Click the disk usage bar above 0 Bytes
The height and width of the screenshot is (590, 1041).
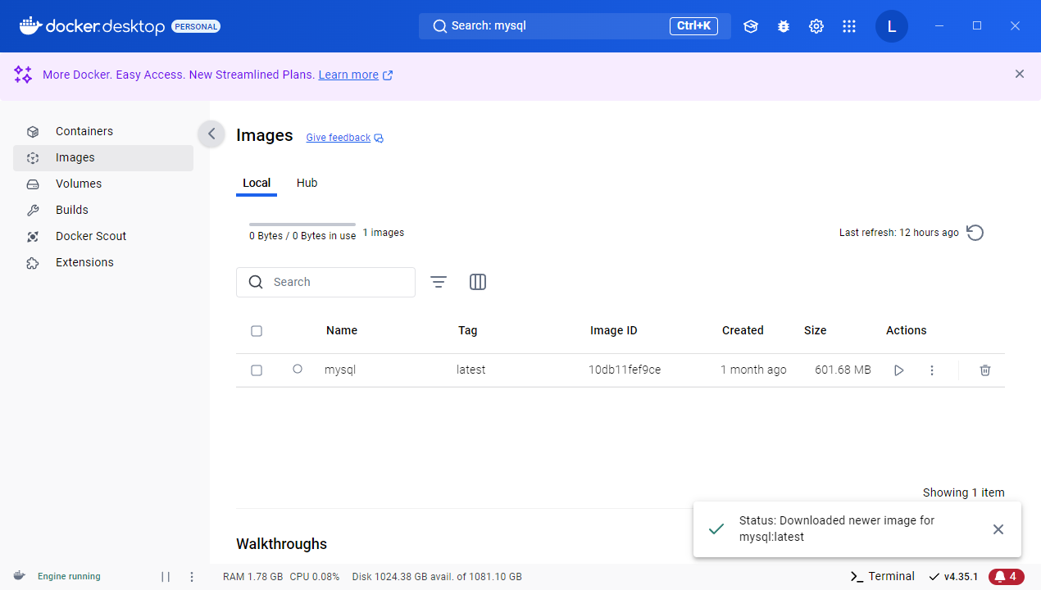(302, 225)
